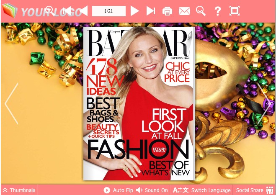The width and height of the screenshot is (276, 195).
Task: Open the search magnifier tool
Action: (x=201, y=11)
